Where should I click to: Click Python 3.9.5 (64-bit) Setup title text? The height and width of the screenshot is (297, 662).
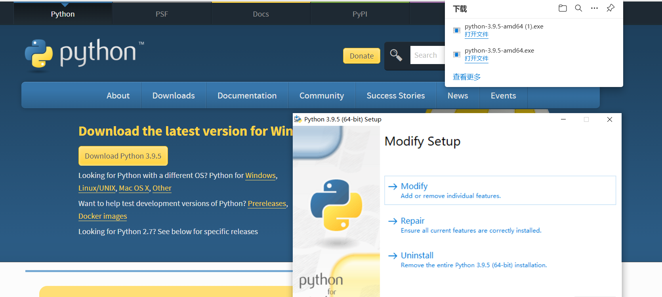[x=343, y=119]
